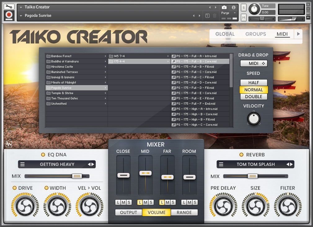Click the PV button in header
Viewport: 313px width, 227px height.
click(x=308, y=17)
